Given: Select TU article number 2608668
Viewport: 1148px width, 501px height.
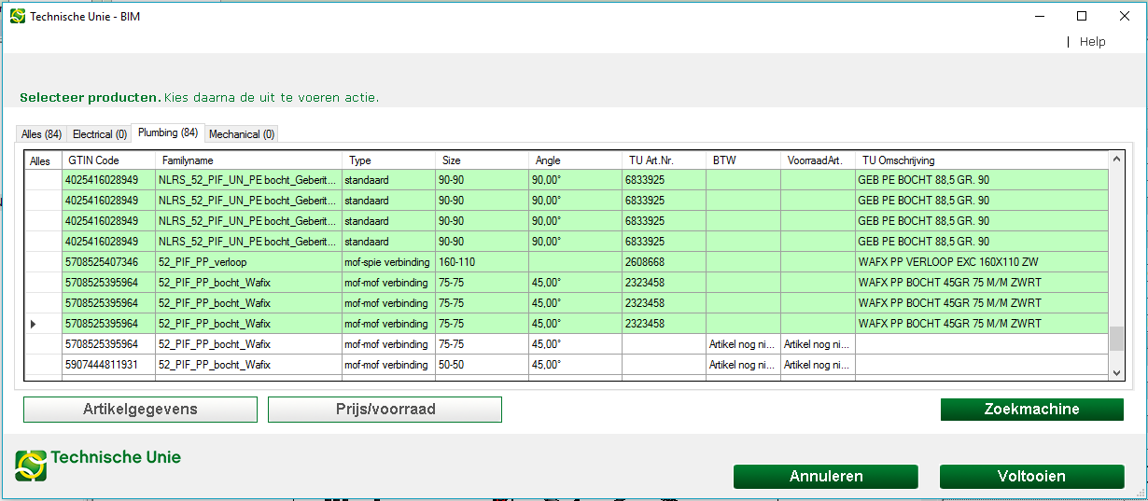Looking at the screenshot, I should [664, 262].
